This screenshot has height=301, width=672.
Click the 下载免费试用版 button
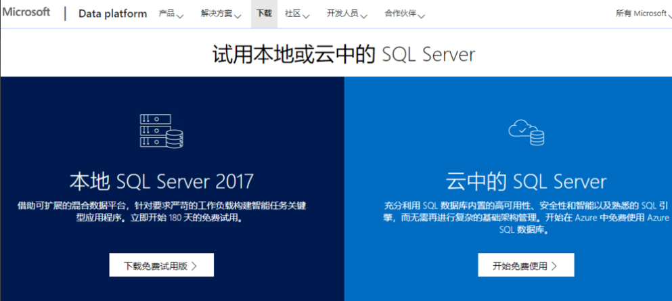point(162,265)
